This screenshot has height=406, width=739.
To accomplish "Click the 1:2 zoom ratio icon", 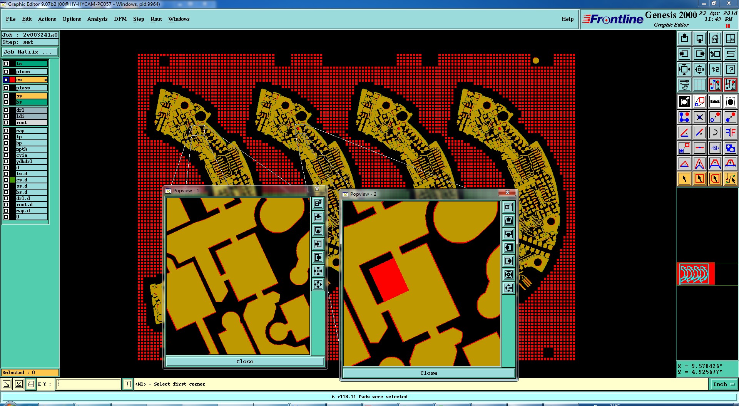I will pos(715,69).
